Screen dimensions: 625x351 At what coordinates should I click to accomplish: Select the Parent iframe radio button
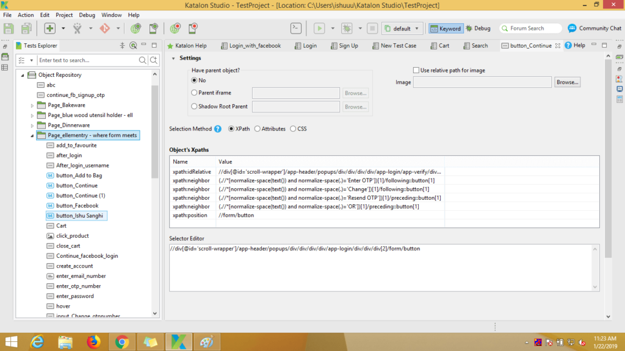pyautogui.click(x=194, y=93)
